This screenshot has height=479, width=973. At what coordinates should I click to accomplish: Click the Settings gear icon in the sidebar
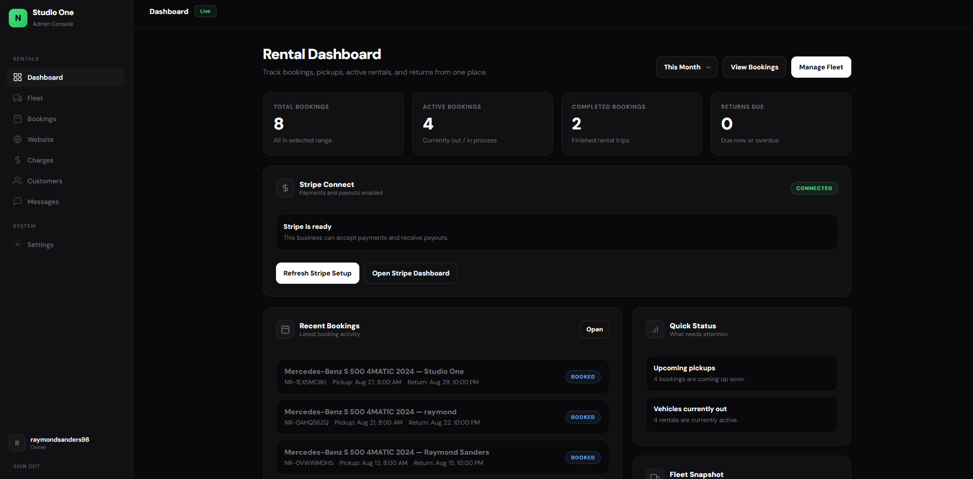click(18, 244)
